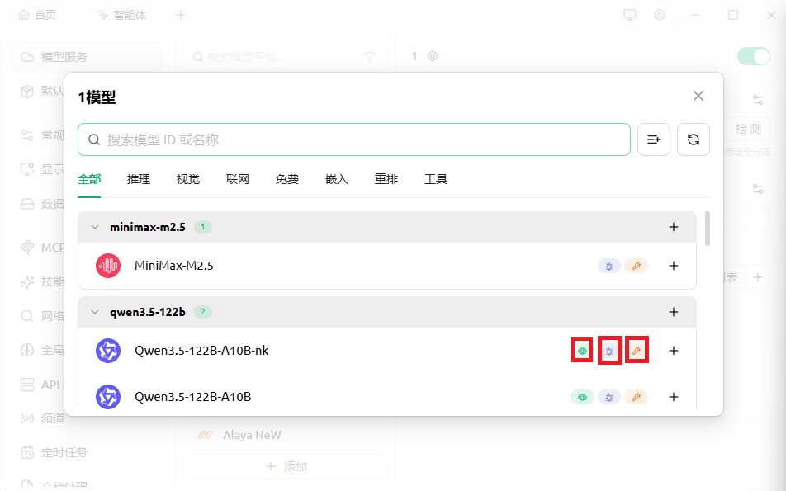
Task: Open 定时任务 in settings sidebar
Action: pos(54,452)
